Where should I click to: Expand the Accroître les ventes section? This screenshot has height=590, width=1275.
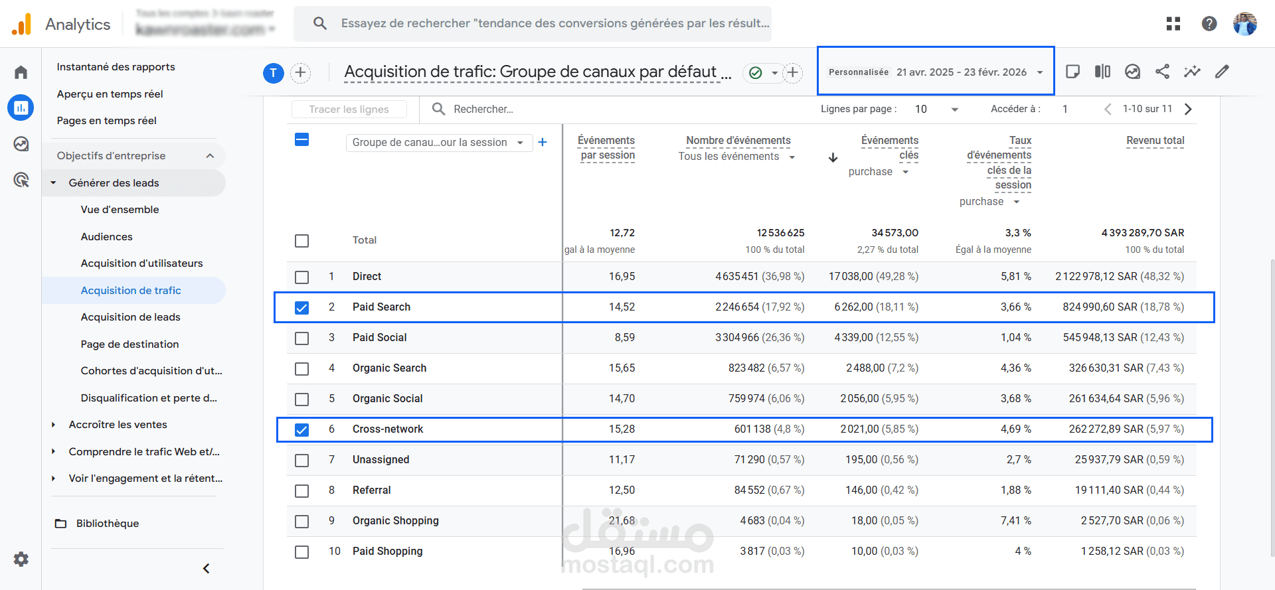point(54,425)
